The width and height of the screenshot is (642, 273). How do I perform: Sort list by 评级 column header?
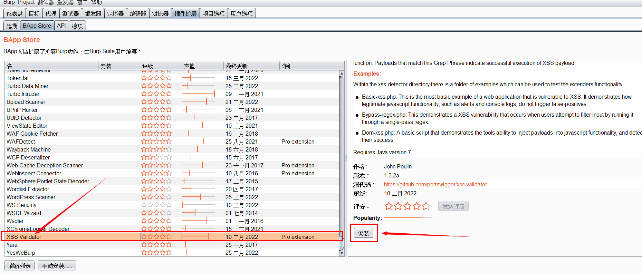click(x=161, y=66)
